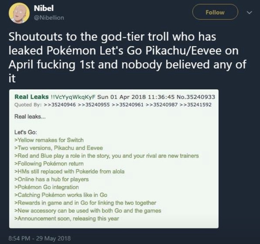The image size is (260, 244).
Task: Open the tweet timestamp 29 May 2018
Action: [x=40, y=238]
